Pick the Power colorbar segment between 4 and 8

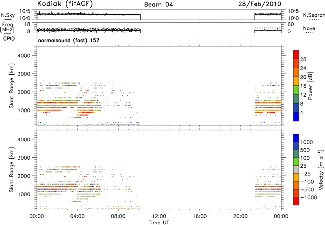[296, 108]
